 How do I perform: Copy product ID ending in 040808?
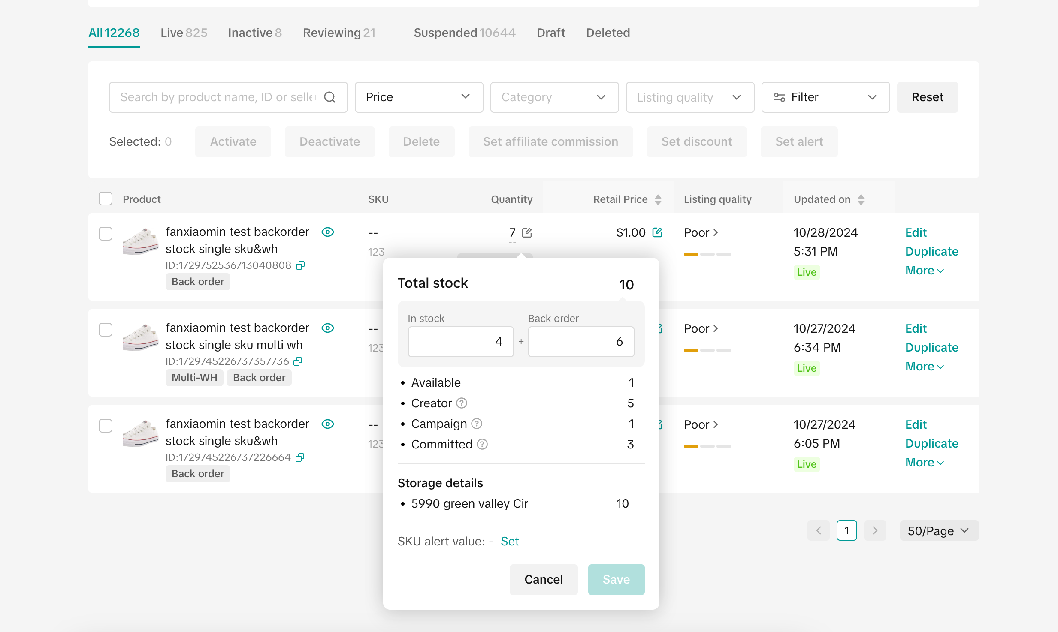point(300,265)
